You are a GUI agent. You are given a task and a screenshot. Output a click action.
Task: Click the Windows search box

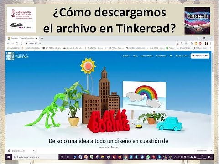click(35, 157)
